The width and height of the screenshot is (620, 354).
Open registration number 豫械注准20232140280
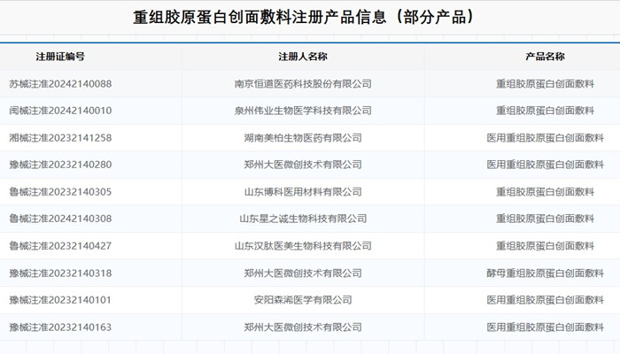(60, 165)
